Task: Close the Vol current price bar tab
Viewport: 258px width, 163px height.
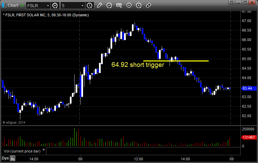Action: (x=44, y=150)
